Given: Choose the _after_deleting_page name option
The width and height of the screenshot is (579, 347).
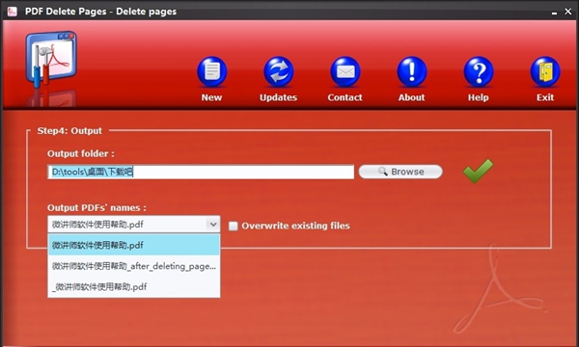Looking at the screenshot, I should [134, 266].
